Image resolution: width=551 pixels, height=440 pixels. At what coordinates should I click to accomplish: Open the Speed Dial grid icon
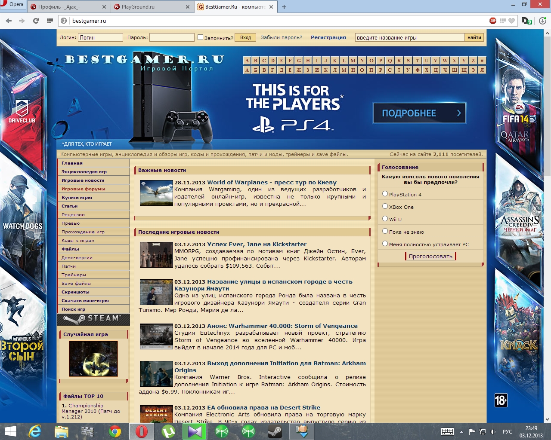[x=50, y=21]
